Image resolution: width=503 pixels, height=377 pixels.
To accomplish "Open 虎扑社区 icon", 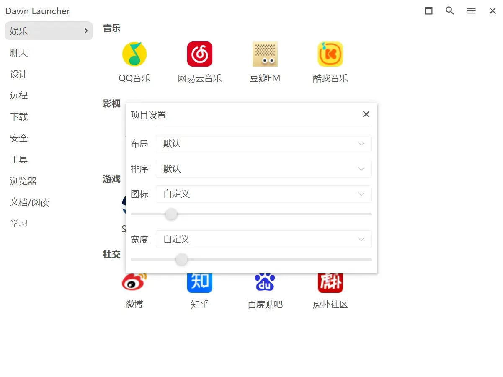I will click(330, 283).
